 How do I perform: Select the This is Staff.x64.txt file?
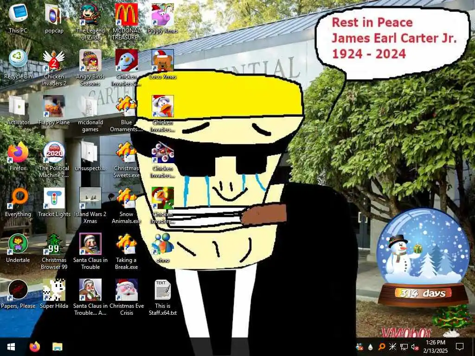click(163, 298)
